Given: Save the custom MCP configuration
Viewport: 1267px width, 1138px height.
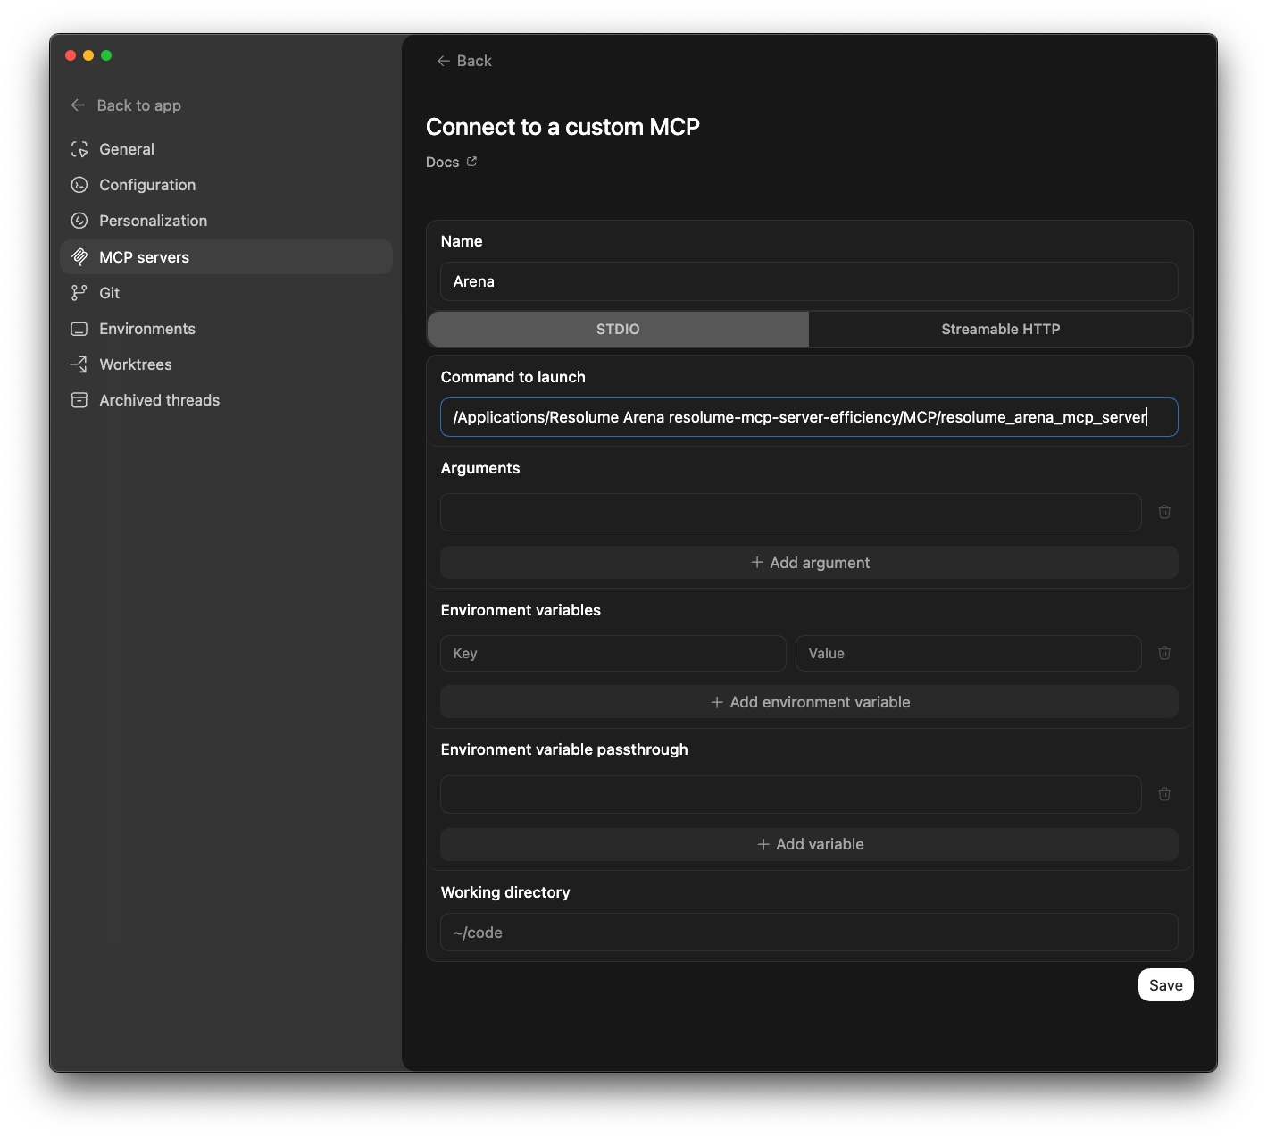Looking at the screenshot, I should [x=1165, y=985].
